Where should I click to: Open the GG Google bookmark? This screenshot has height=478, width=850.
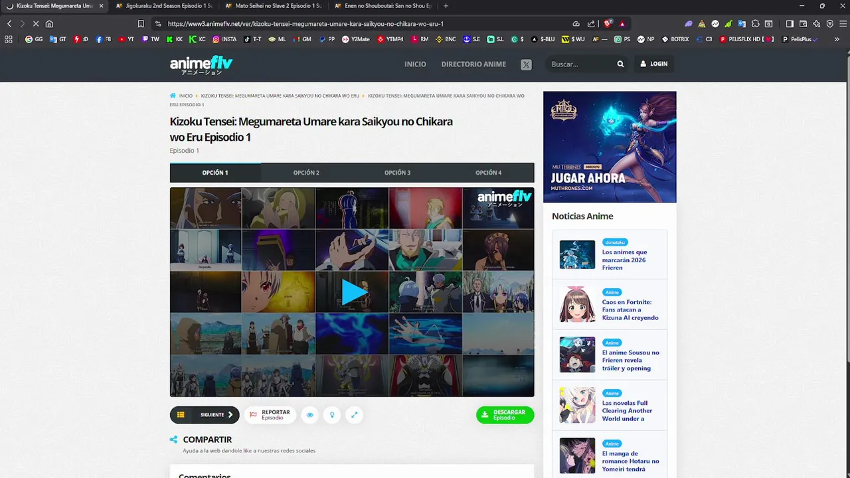click(x=34, y=39)
